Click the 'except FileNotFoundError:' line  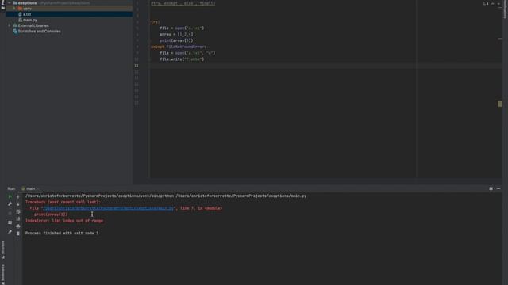[x=178, y=47]
